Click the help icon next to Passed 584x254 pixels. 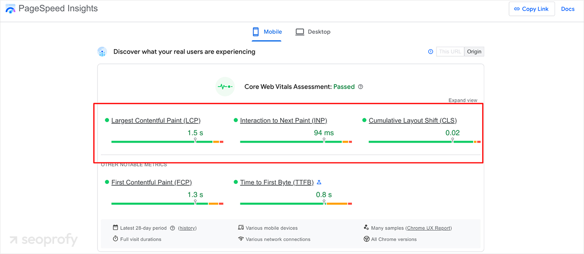[x=361, y=87]
